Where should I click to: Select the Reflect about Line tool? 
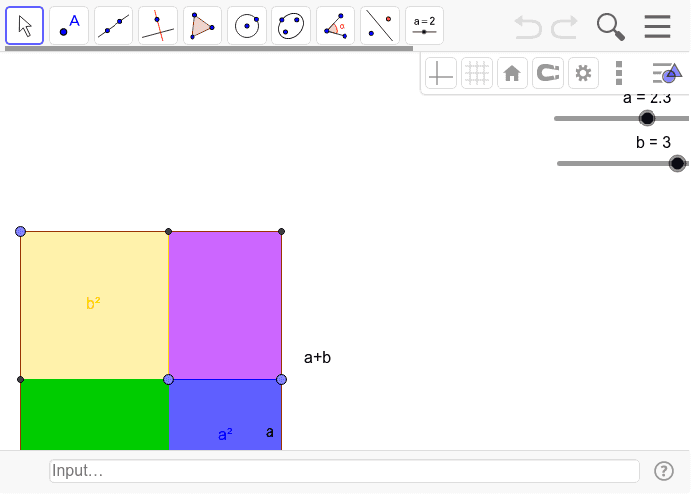click(380, 26)
